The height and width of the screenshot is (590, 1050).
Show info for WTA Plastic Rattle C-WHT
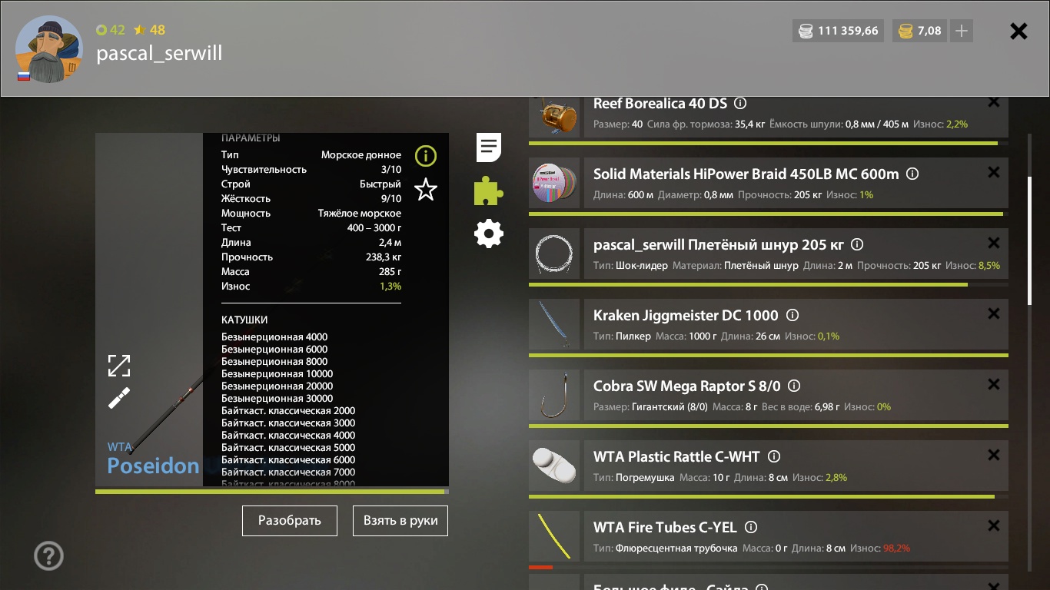[774, 456]
